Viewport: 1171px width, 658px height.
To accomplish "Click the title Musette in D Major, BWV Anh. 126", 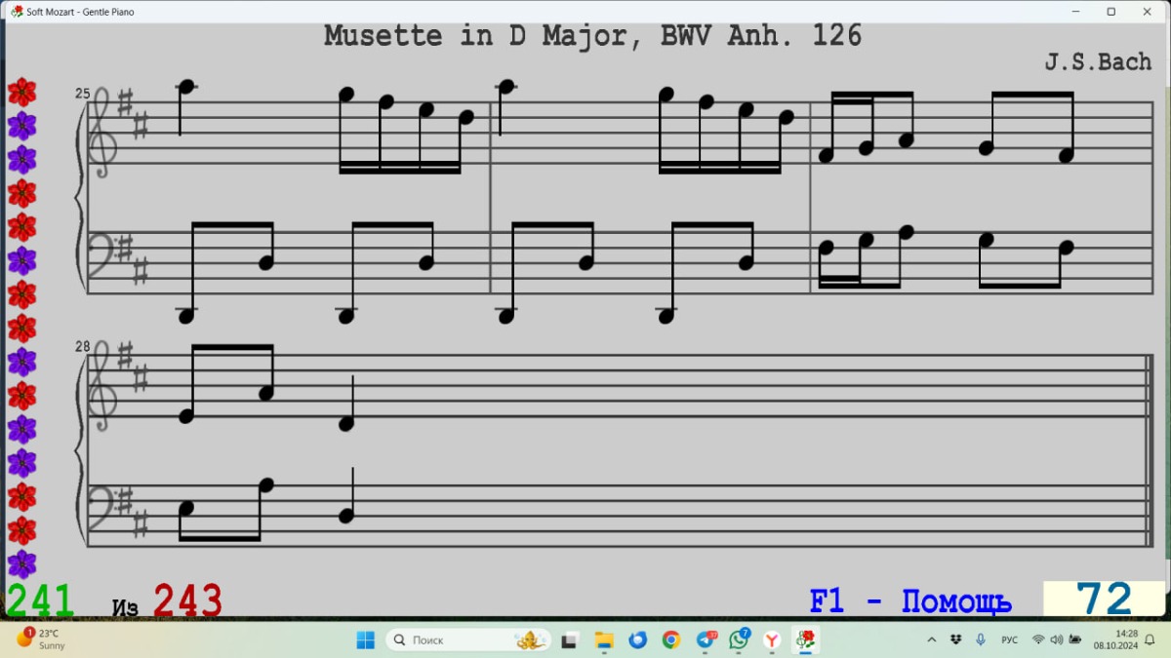I will 593,36.
